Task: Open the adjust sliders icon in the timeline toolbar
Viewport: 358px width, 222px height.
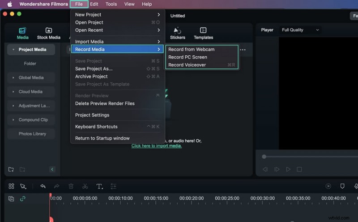Action: point(113,186)
